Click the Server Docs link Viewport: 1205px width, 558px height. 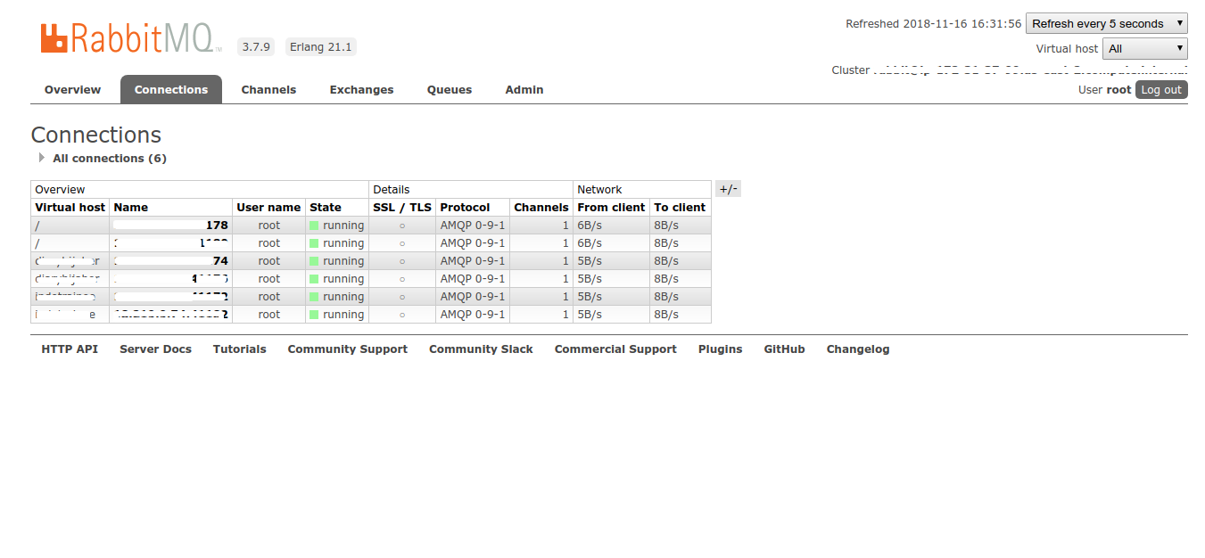(155, 349)
